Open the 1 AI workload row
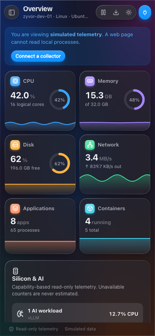The width and height of the screenshot is (155, 336). [x=77, y=313]
